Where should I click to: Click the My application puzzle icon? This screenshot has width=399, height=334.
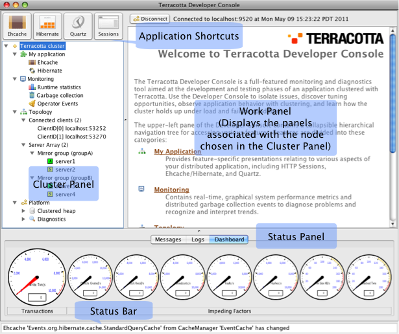[x=23, y=54]
